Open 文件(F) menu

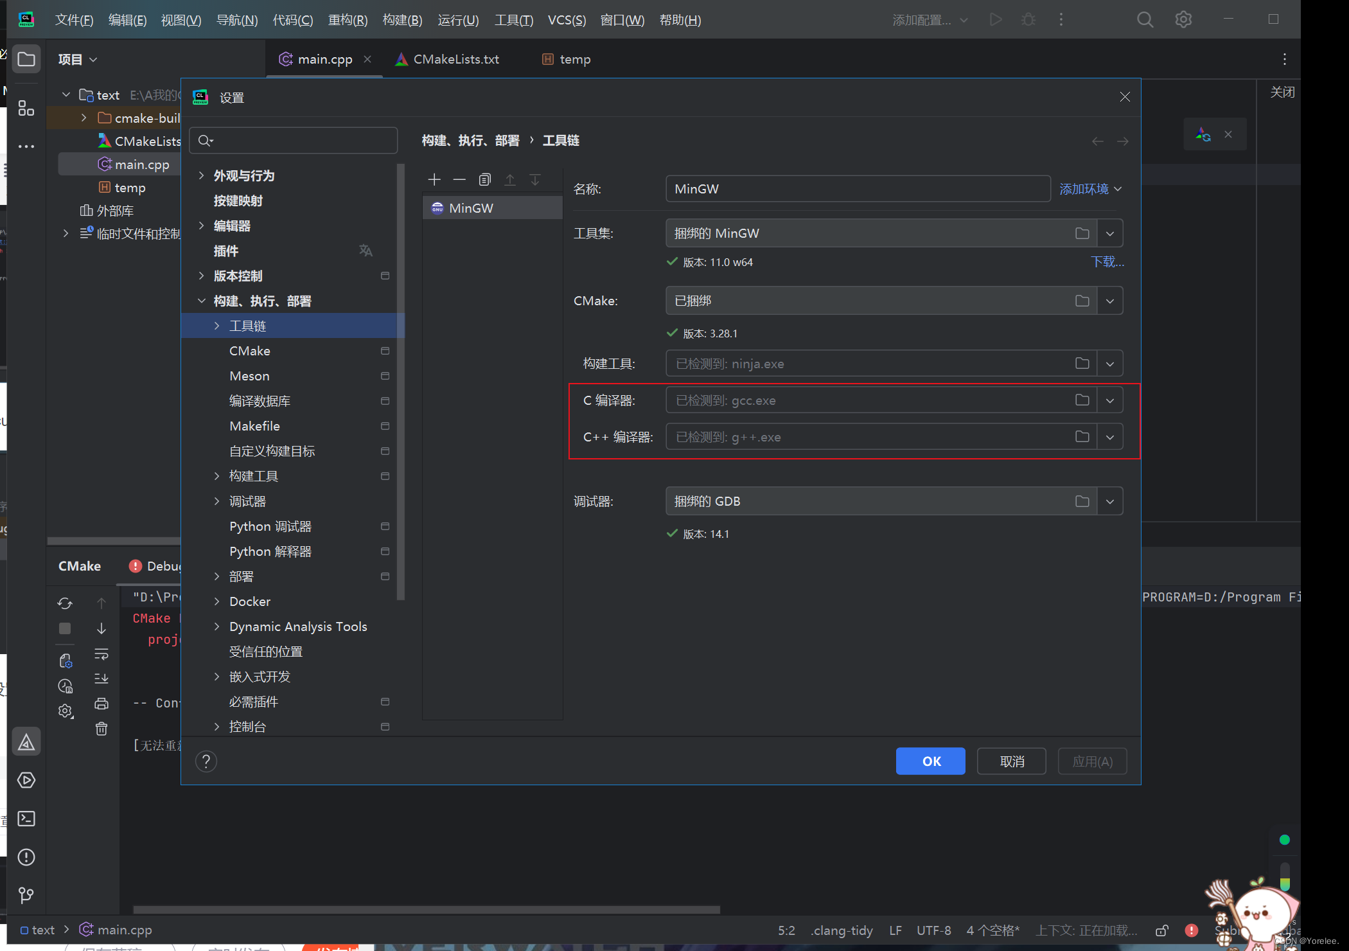[x=74, y=20]
